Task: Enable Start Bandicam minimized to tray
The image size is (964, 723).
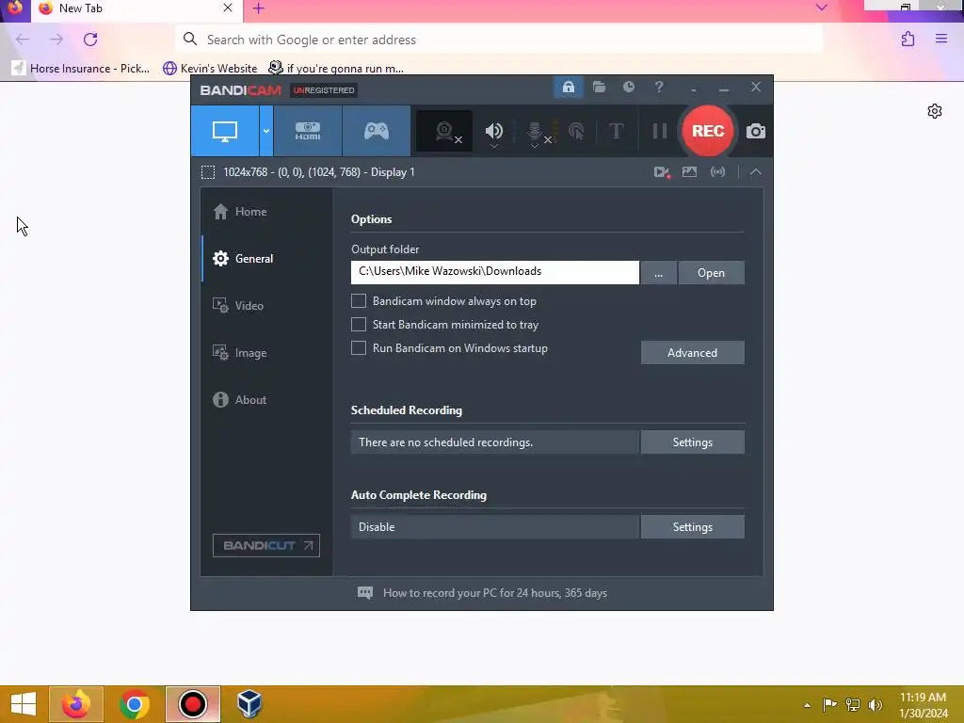Action: tap(359, 324)
